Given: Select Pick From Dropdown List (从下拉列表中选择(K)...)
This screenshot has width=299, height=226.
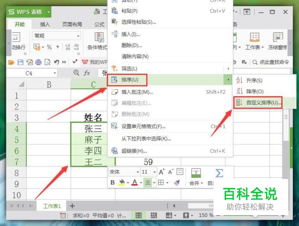Looking at the screenshot, I should pyautogui.click(x=170, y=138).
